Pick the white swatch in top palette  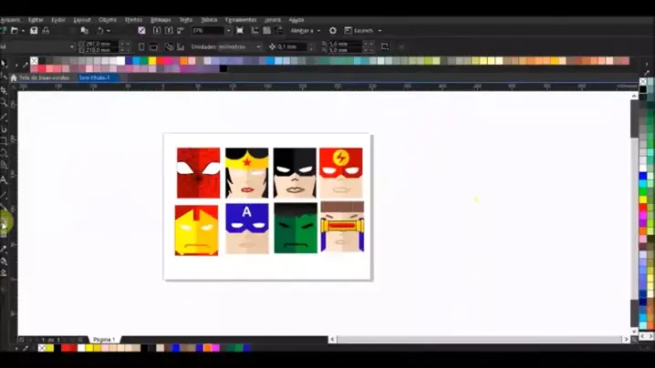[120, 61]
